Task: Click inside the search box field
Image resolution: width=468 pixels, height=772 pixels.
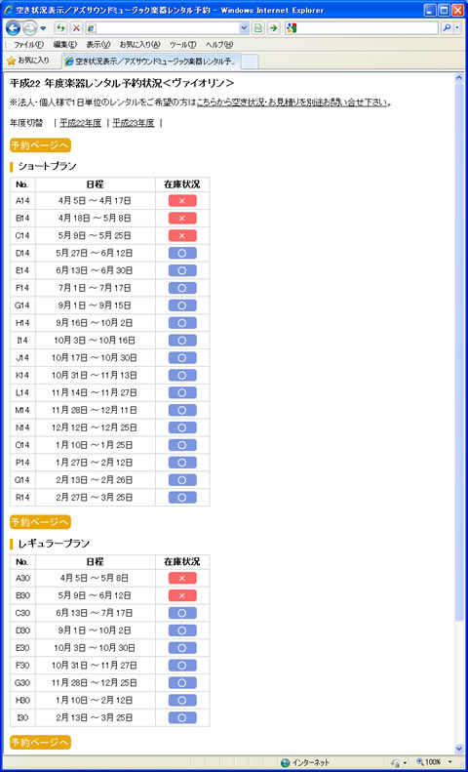Action: [x=368, y=28]
